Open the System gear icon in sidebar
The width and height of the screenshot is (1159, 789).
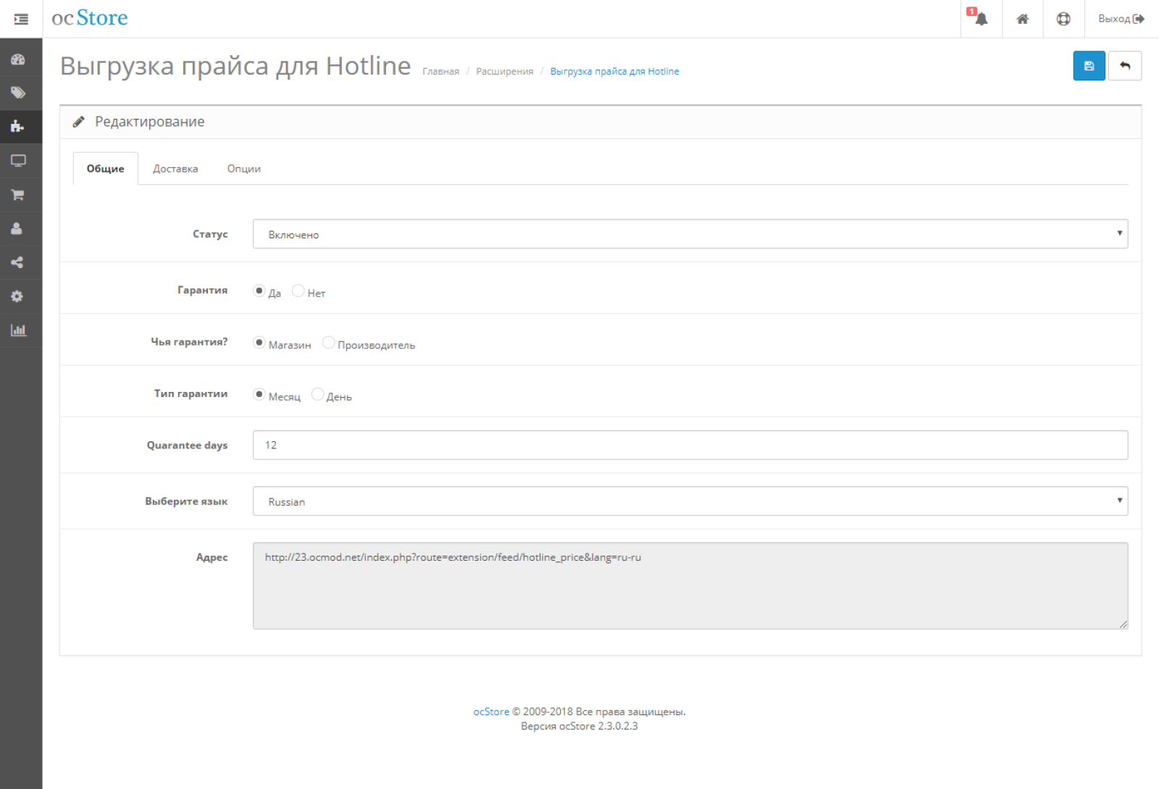tap(18, 296)
